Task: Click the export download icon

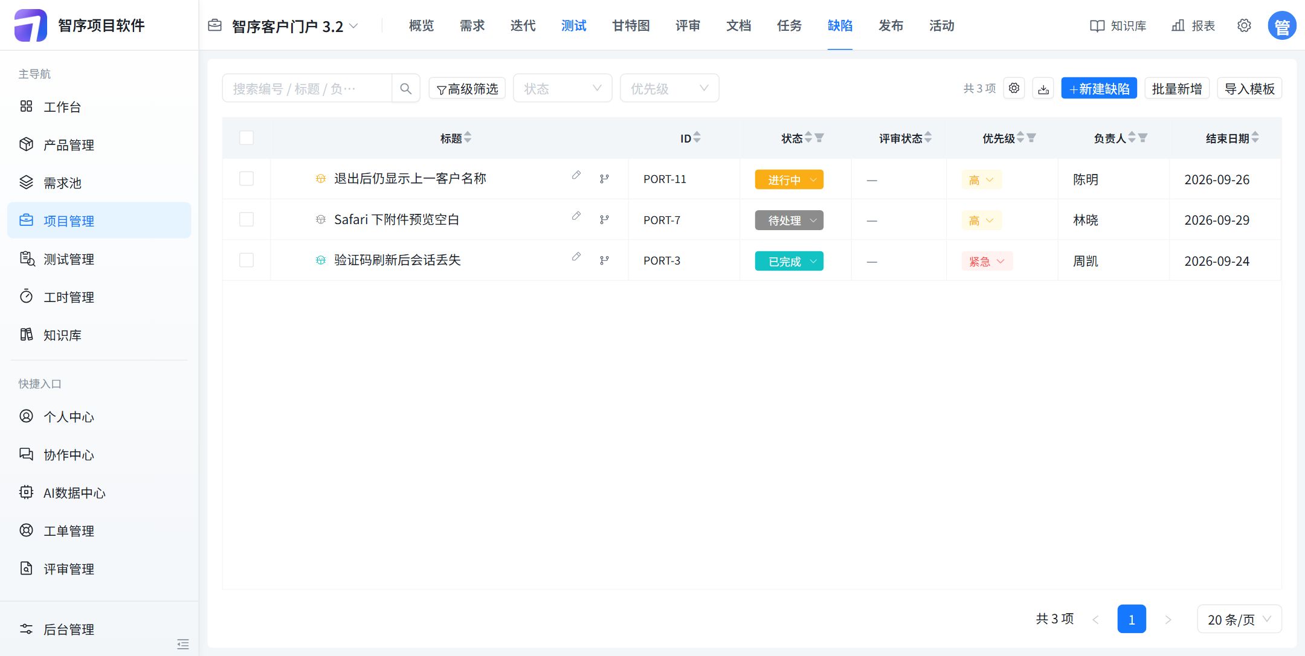Action: point(1043,89)
